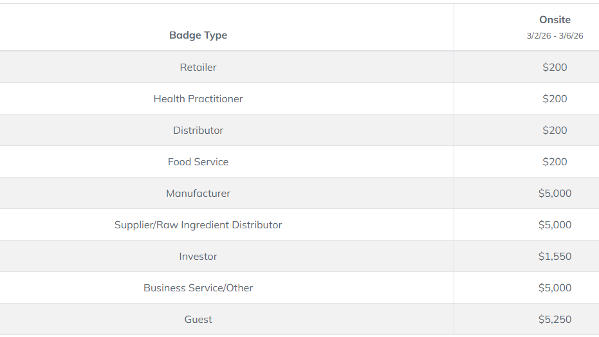Click the Investor $1,550 price

click(555, 256)
